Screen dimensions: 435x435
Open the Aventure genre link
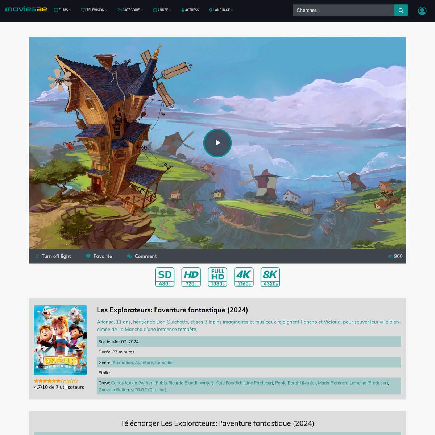pos(144,362)
